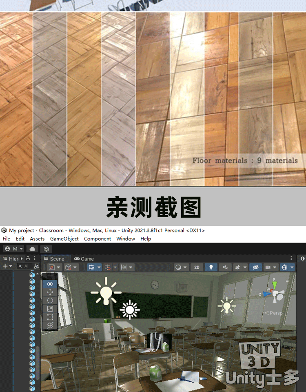
Task: Open the draw mode shading dropdown
Action: pos(181,267)
